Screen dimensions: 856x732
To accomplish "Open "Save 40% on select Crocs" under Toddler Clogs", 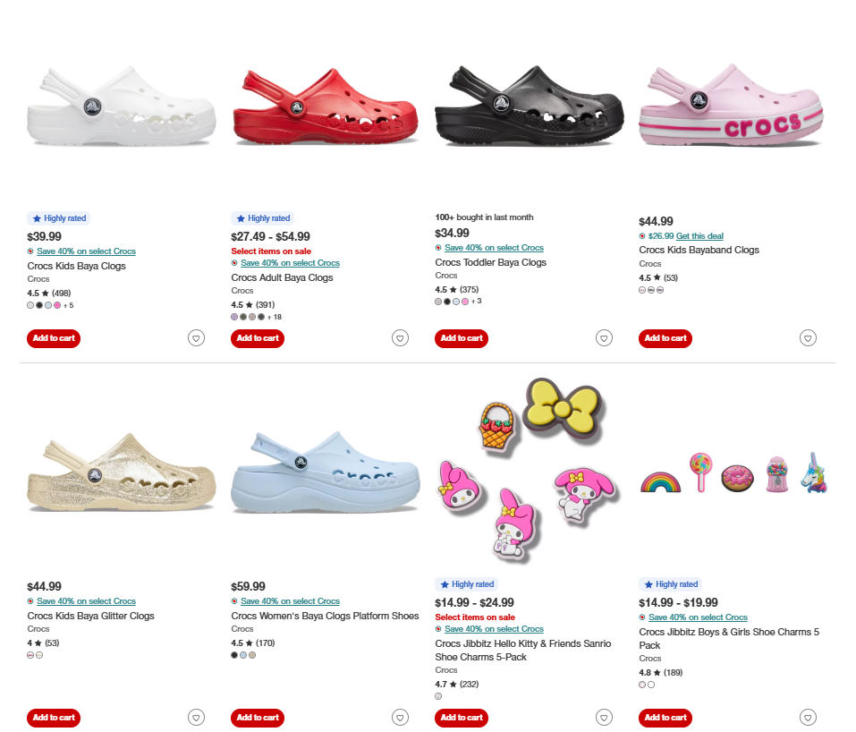I will click(494, 248).
